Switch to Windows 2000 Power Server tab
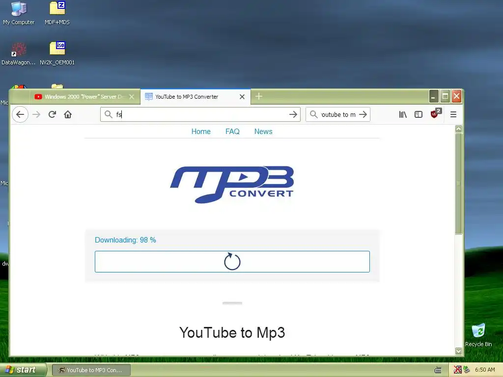This screenshot has width=503, height=377. [85, 97]
